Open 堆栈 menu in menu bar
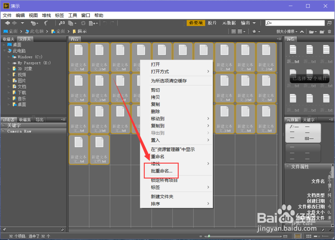The height and width of the screenshot is (240, 335). tap(46, 15)
